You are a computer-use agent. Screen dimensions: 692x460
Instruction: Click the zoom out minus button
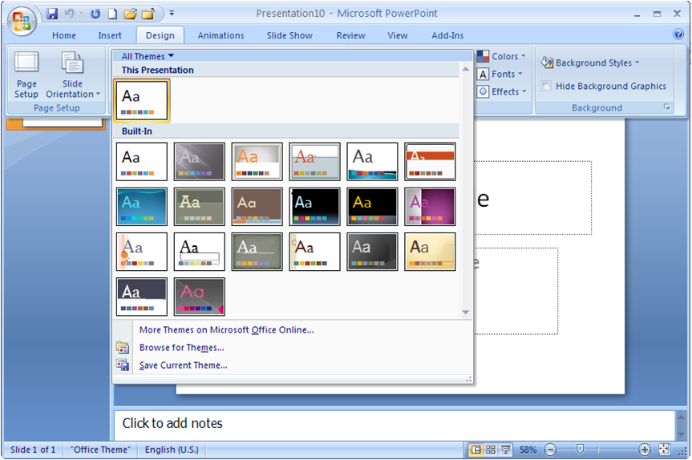click(x=550, y=450)
